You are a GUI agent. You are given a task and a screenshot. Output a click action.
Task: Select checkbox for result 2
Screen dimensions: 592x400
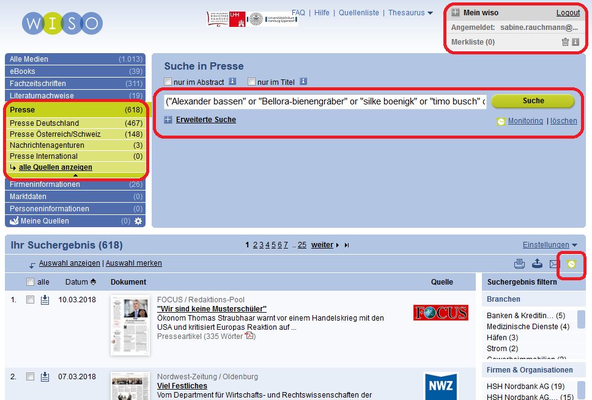pyautogui.click(x=30, y=377)
